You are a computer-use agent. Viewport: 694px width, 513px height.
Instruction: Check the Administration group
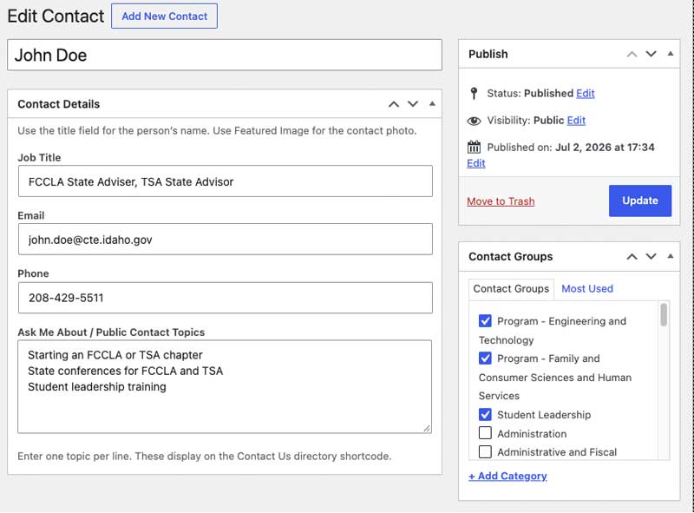[x=485, y=433]
